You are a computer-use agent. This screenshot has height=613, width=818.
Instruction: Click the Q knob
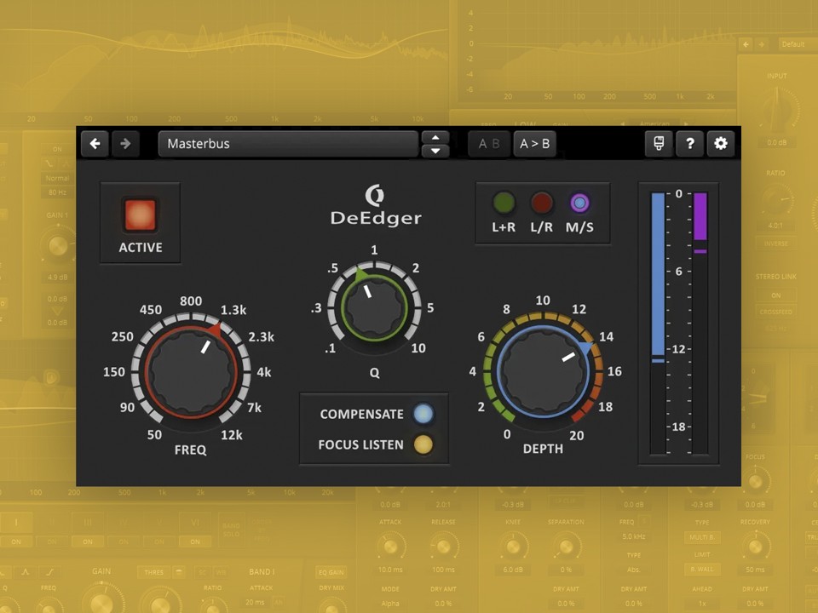pos(374,307)
